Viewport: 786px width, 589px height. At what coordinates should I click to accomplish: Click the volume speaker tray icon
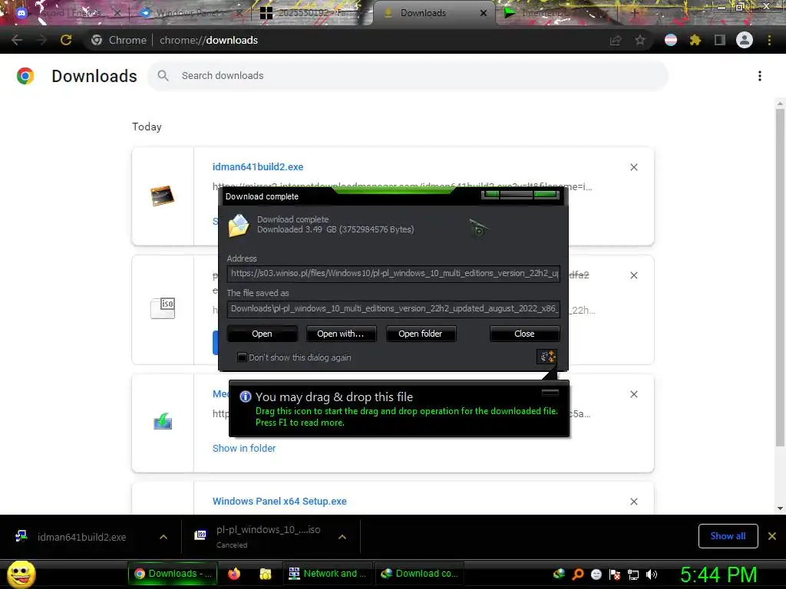(x=652, y=574)
